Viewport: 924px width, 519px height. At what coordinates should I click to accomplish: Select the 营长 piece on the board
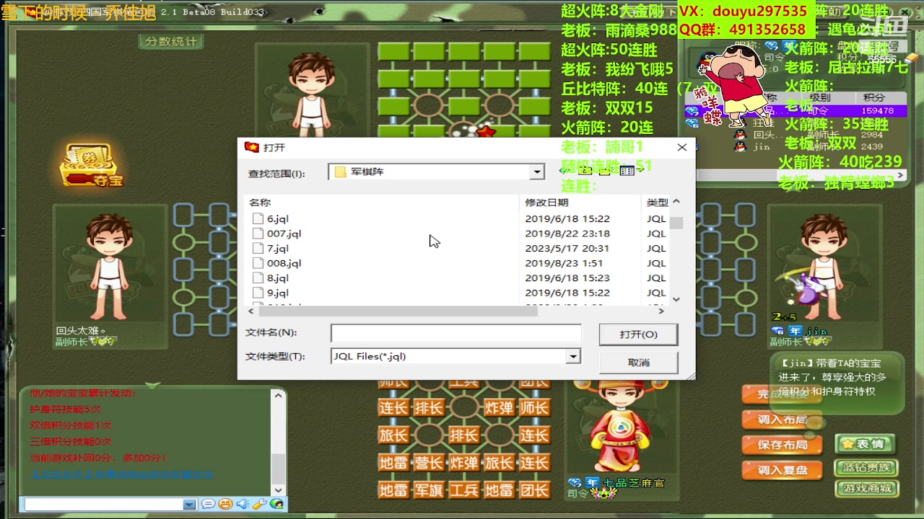point(429,463)
